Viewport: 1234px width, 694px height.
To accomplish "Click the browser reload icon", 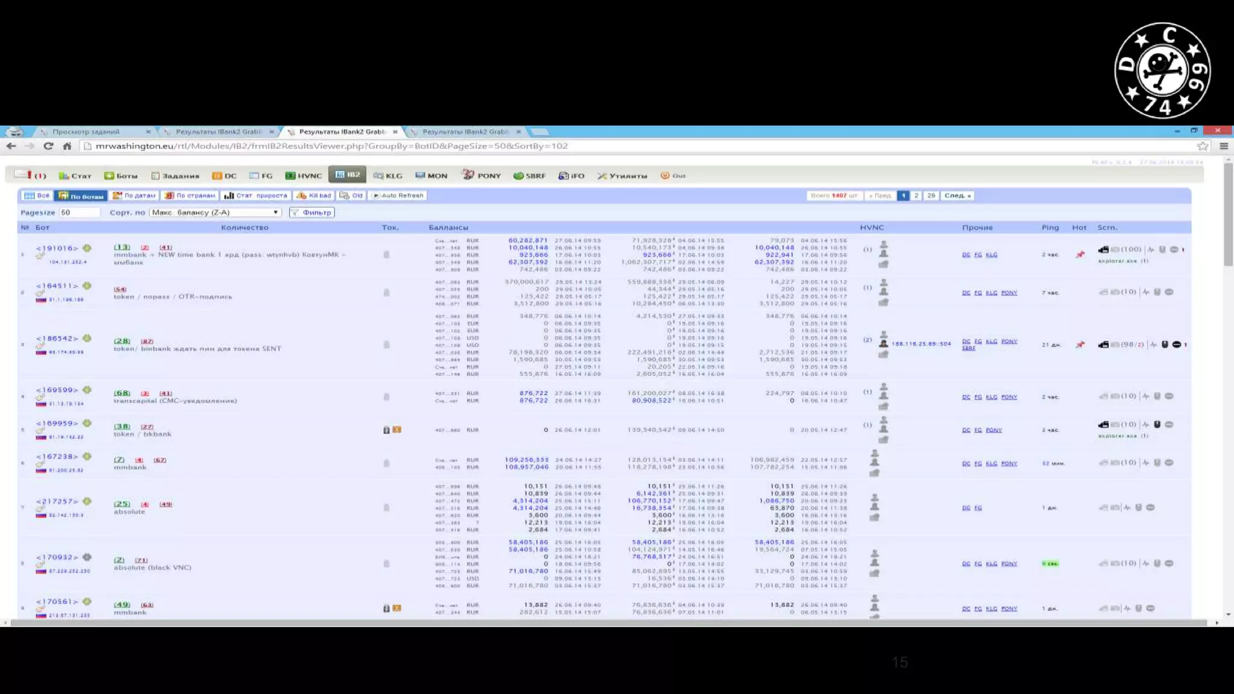I will [x=48, y=146].
